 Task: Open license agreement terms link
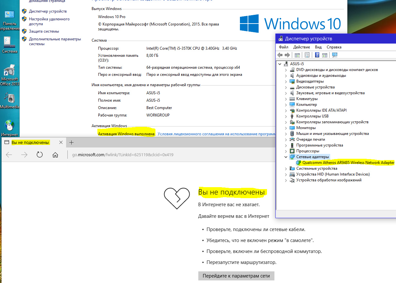click(x=216, y=134)
